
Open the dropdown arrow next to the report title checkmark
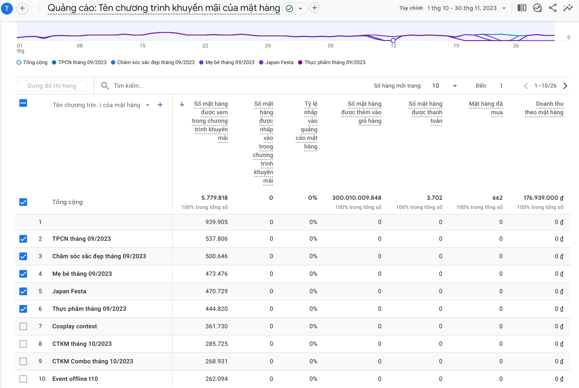[x=301, y=9]
